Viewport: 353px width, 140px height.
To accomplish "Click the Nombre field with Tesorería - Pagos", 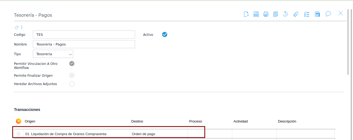I will [84, 44].
